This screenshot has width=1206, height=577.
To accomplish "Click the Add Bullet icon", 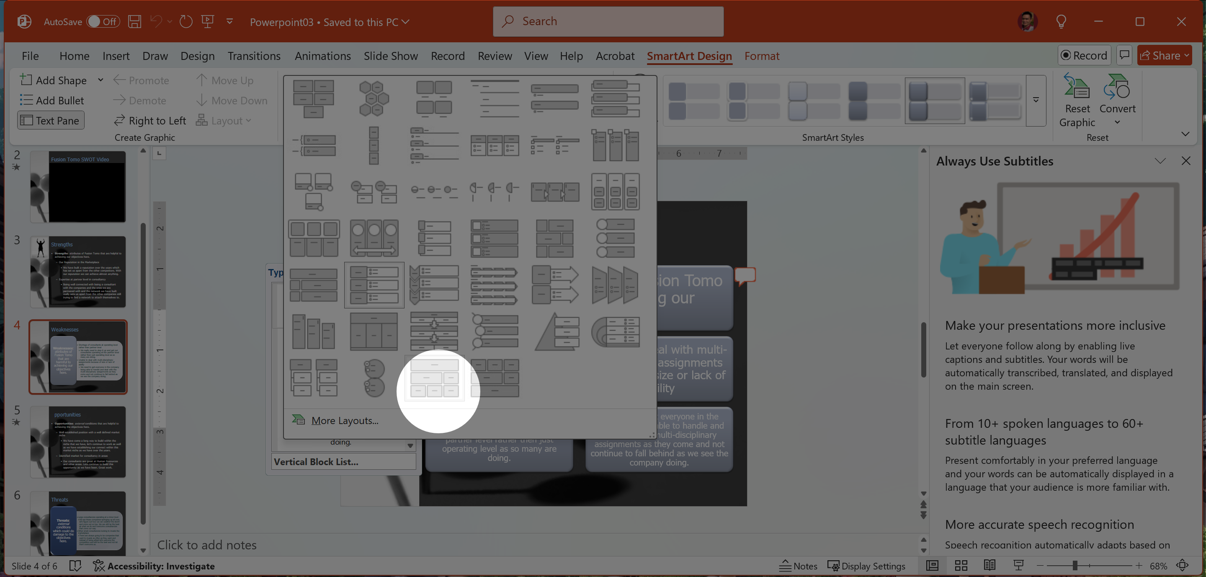I will [26, 100].
